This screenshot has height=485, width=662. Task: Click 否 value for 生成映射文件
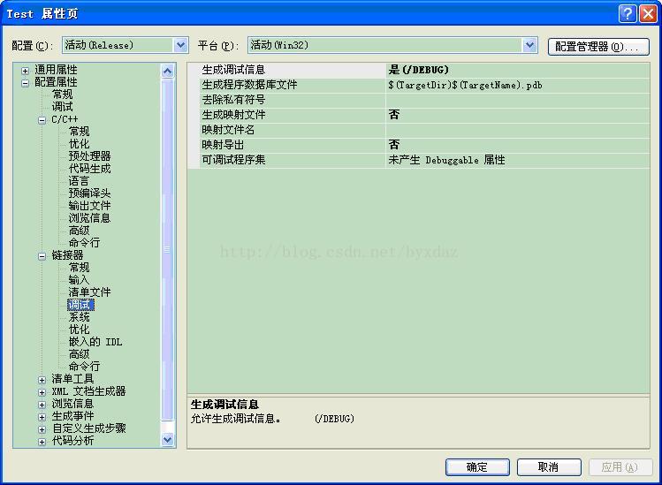(394, 115)
